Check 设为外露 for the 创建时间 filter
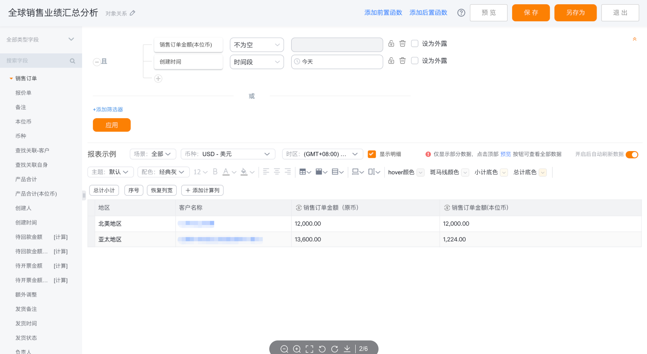Image resolution: width=647 pixels, height=354 pixels. [415, 61]
